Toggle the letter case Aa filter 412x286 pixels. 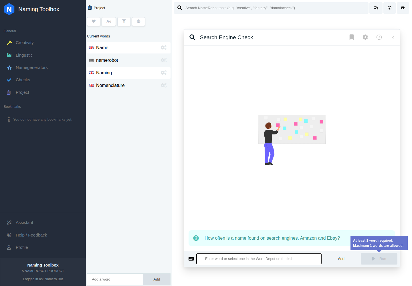(x=109, y=21)
